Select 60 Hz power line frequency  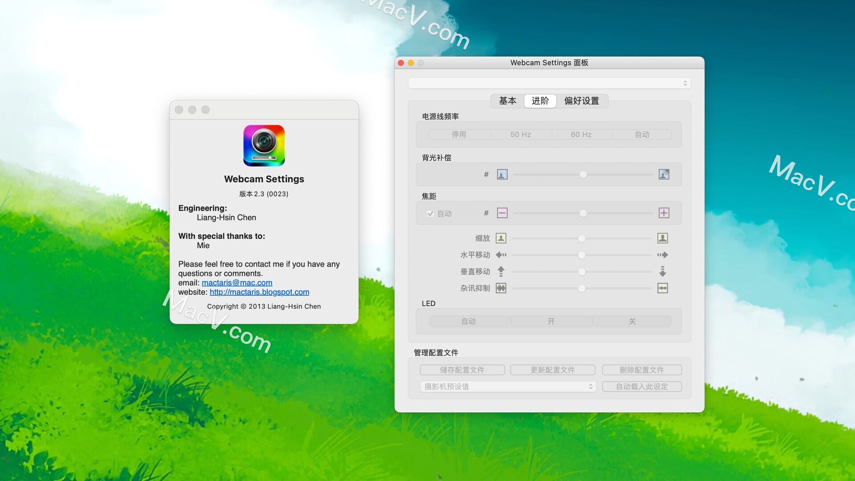click(x=581, y=135)
